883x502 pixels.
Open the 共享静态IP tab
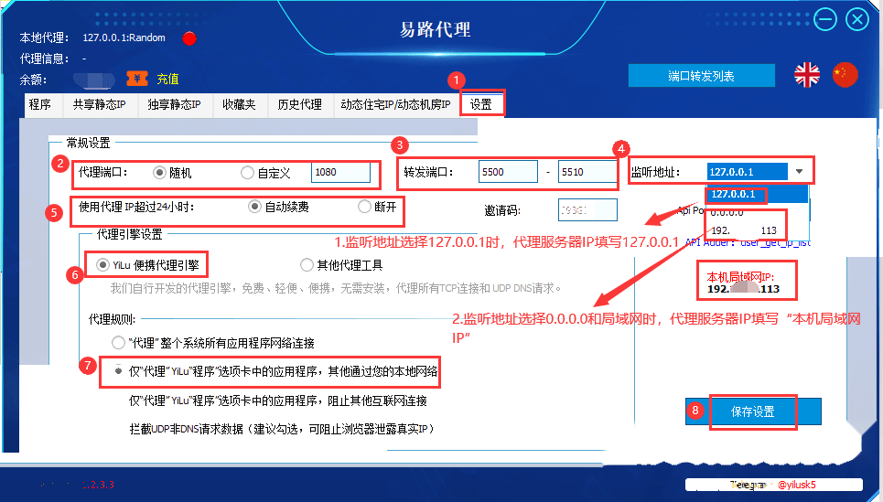[x=99, y=104]
